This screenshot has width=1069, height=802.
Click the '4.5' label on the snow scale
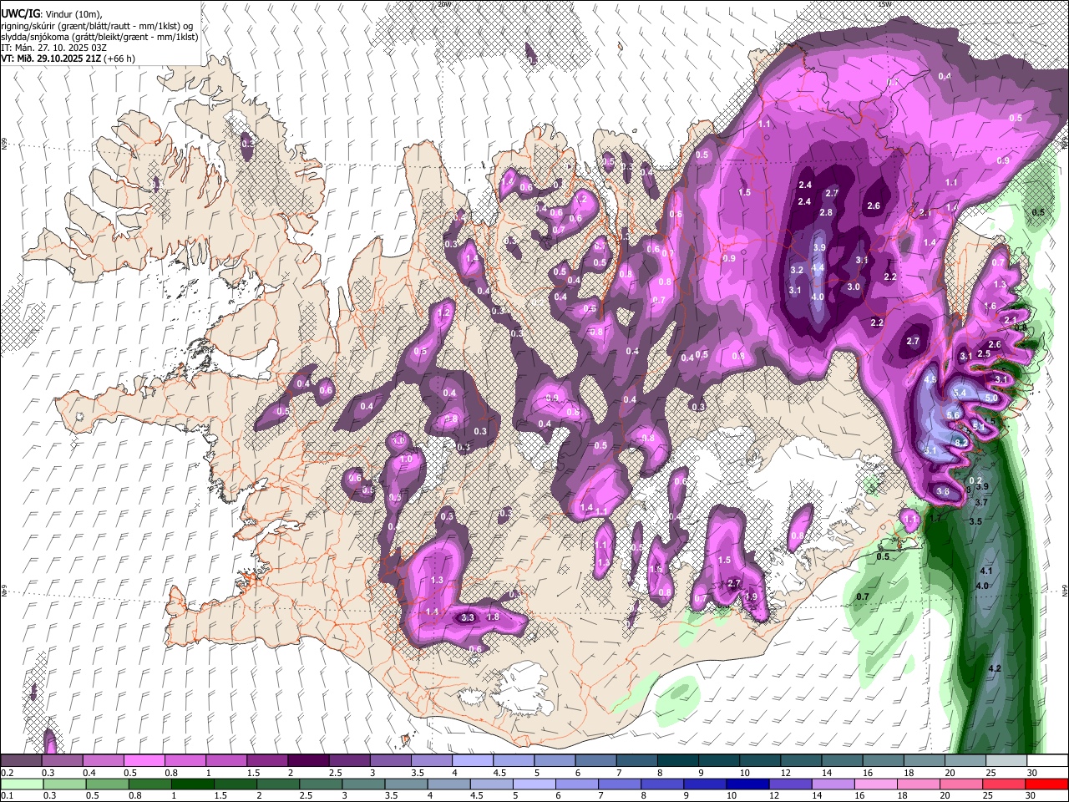[x=500, y=773]
